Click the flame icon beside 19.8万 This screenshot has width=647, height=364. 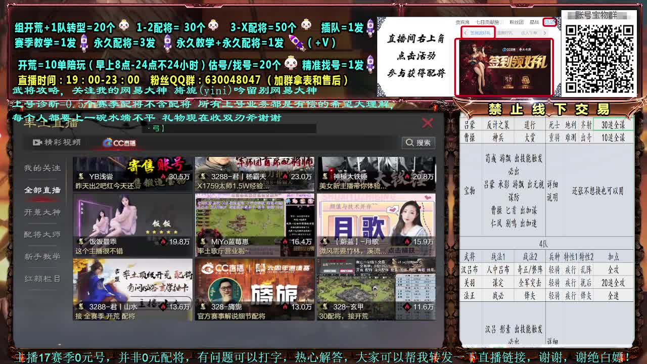click(163, 242)
